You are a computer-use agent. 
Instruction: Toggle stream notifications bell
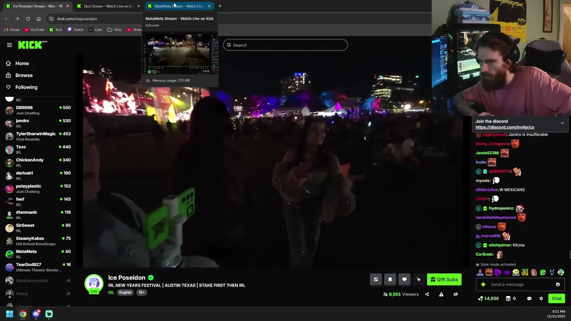click(390, 280)
